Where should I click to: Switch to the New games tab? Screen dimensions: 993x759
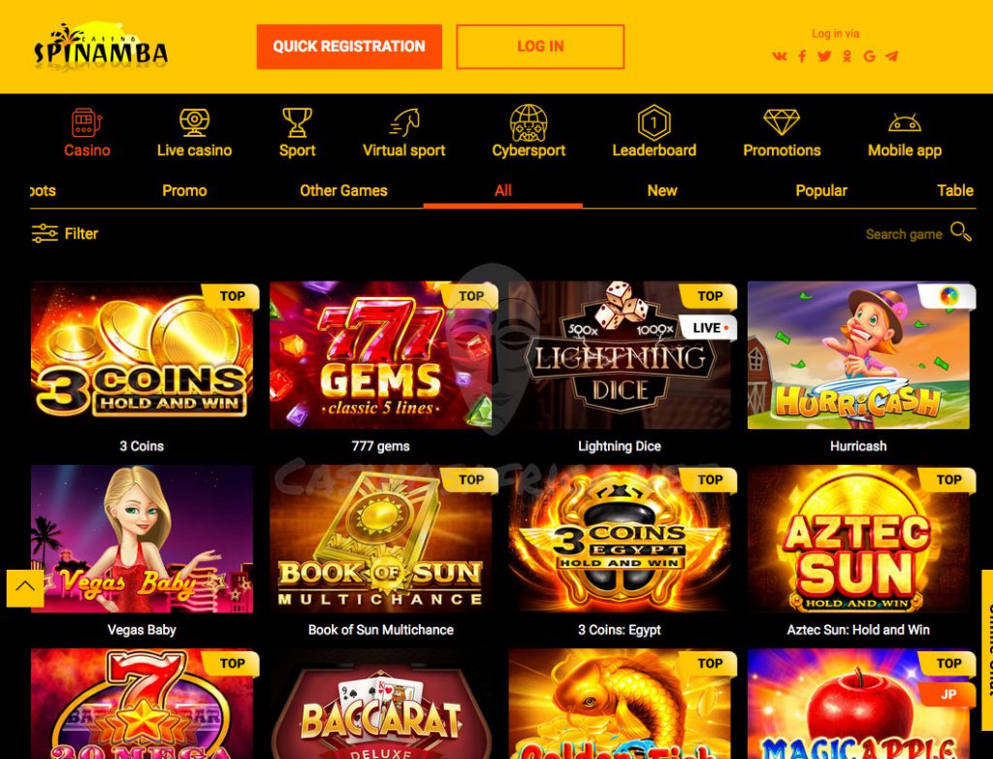(661, 190)
